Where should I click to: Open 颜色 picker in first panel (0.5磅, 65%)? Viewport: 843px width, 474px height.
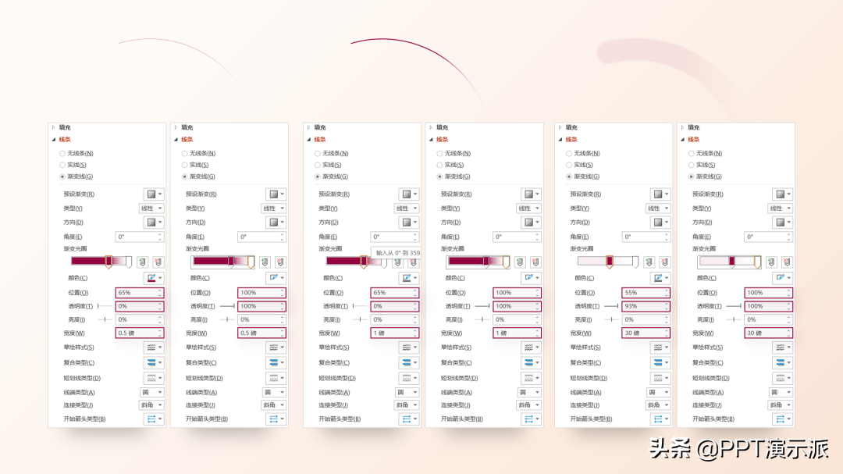[154, 278]
